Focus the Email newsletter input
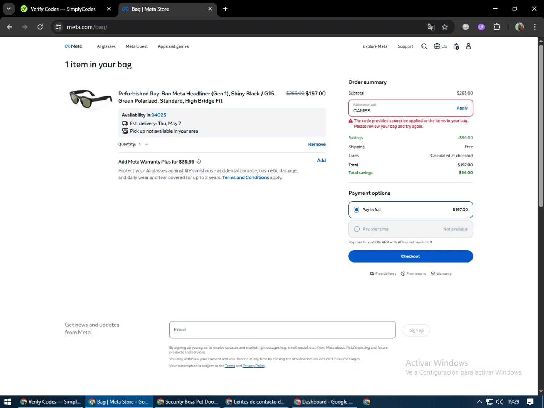The width and height of the screenshot is (544, 408). click(x=283, y=330)
